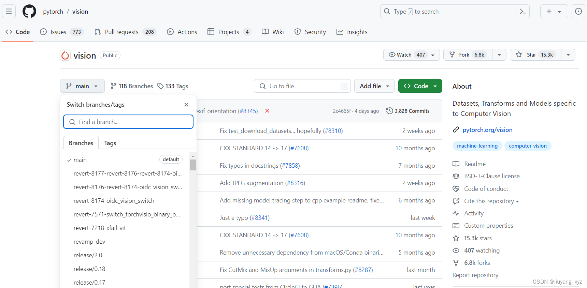Open the Security tab
The image size is (587, 288).
pos(310,32)
